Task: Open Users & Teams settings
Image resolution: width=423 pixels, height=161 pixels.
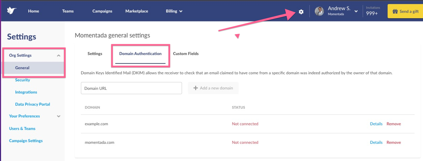Action: pyautogui.click(x=22, y=129)
